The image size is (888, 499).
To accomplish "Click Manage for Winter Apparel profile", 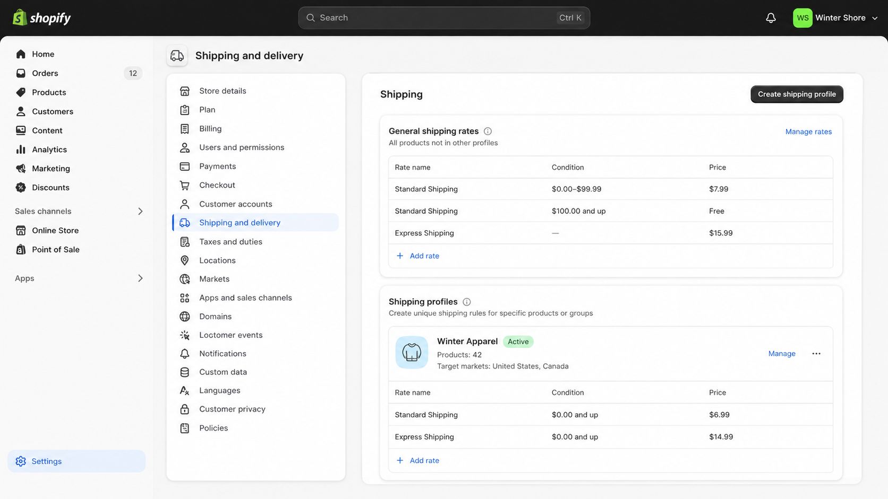I will [782, 354].
